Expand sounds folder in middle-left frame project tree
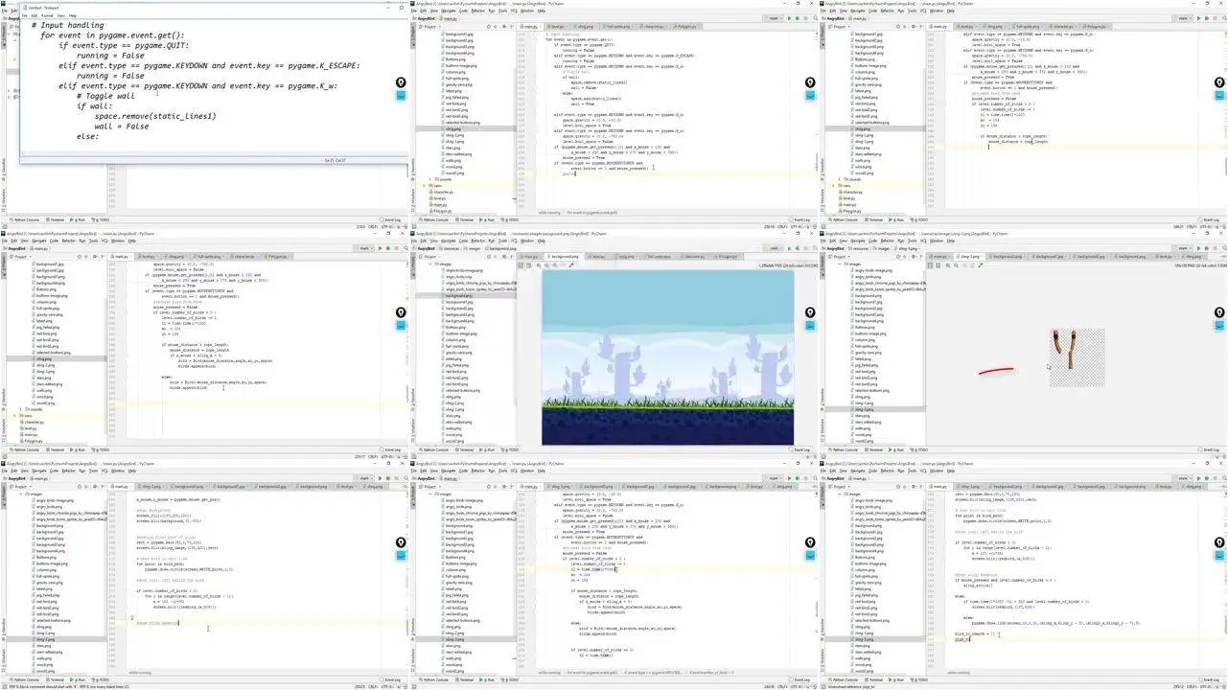The image size is (1228, 690). (18, 409)
